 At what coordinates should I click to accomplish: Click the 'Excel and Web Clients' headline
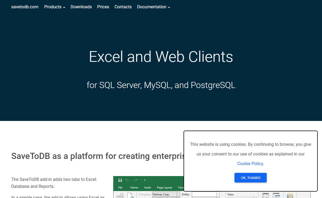(161, 56)
